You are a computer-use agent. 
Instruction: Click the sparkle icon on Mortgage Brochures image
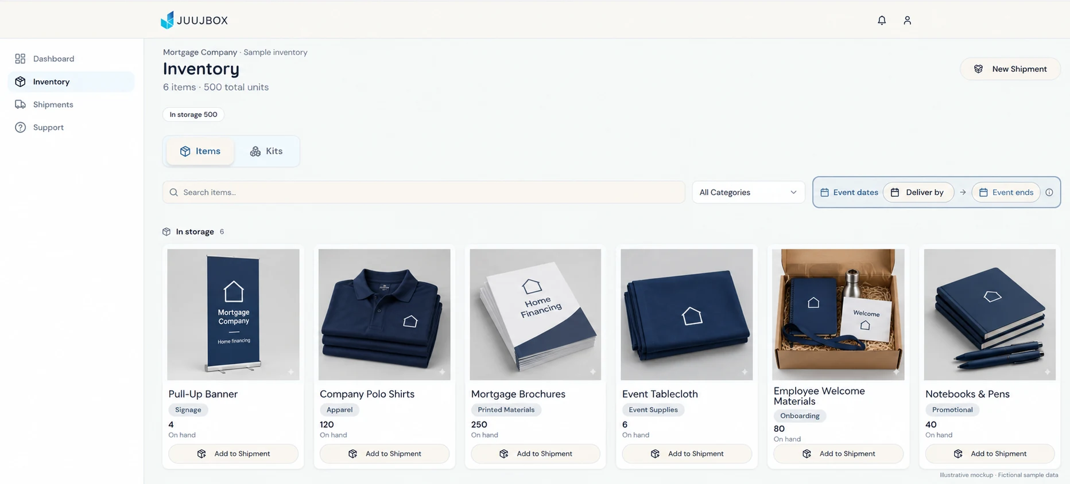pos(593,372)
